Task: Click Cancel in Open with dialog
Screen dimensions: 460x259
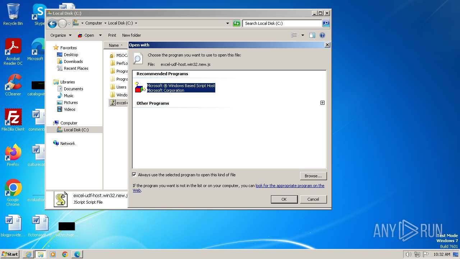Action: coord(313,199)
